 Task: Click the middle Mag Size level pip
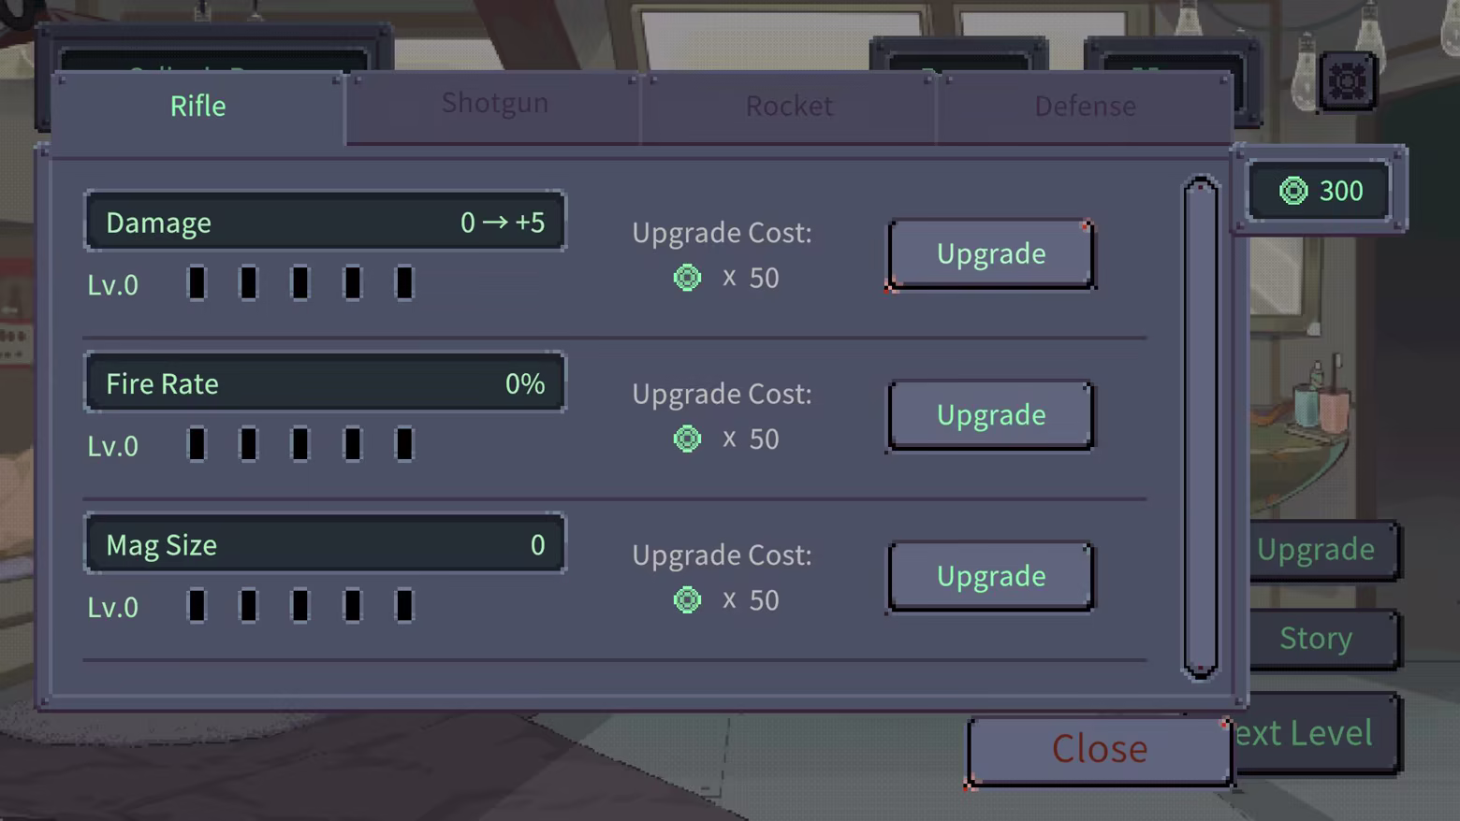300,605
